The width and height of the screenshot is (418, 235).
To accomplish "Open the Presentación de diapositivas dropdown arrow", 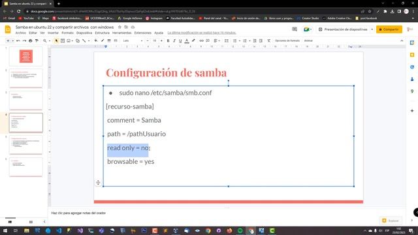I will pos(372,29).
